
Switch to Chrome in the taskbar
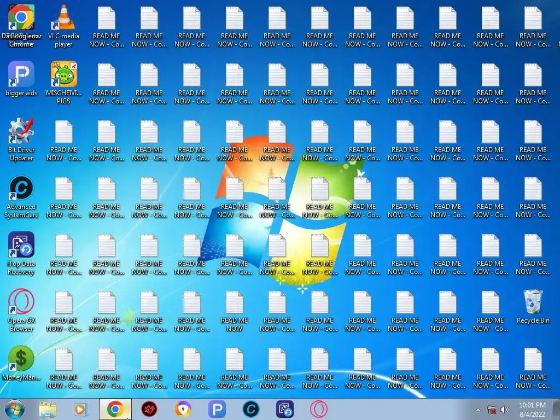click(115, 409)
